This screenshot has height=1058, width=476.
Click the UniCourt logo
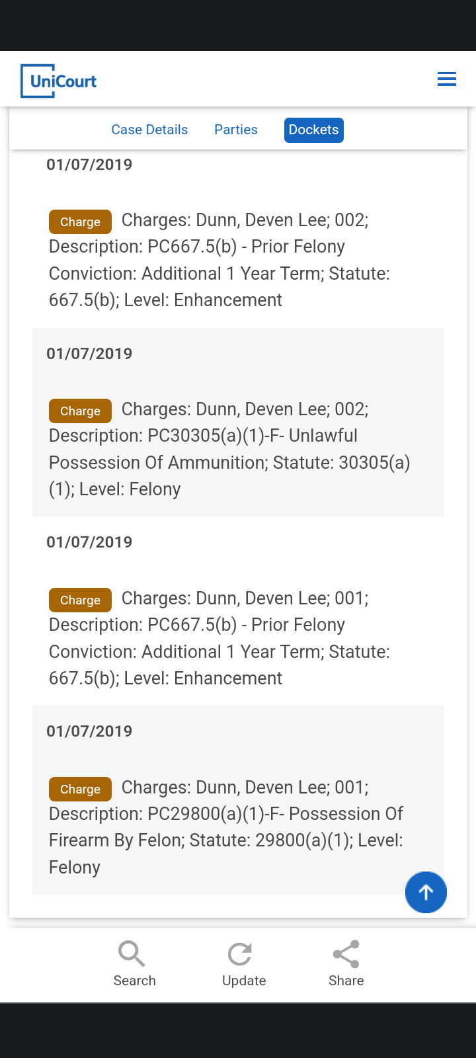pyautogui.click(x=59, y=81)
